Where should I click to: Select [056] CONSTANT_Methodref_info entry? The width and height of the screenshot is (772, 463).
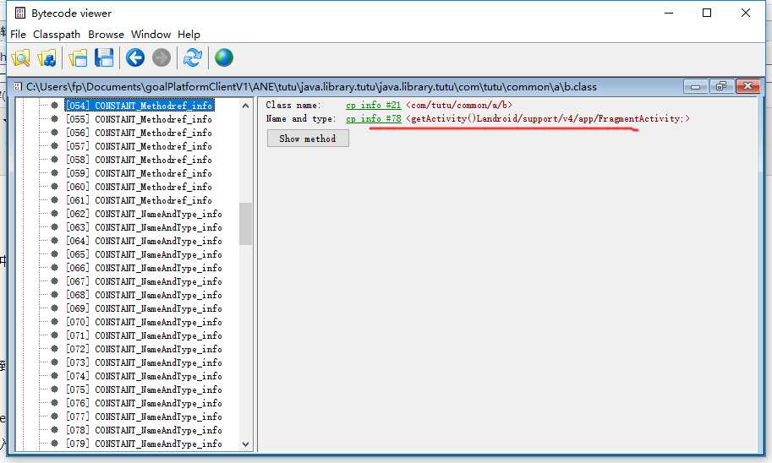[140, 133]
